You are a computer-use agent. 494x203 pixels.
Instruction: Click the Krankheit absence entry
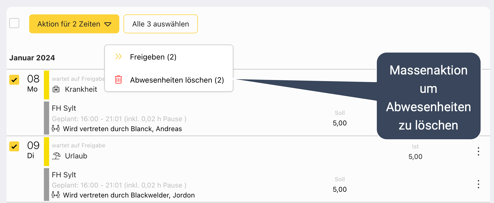tap(81, 89)
